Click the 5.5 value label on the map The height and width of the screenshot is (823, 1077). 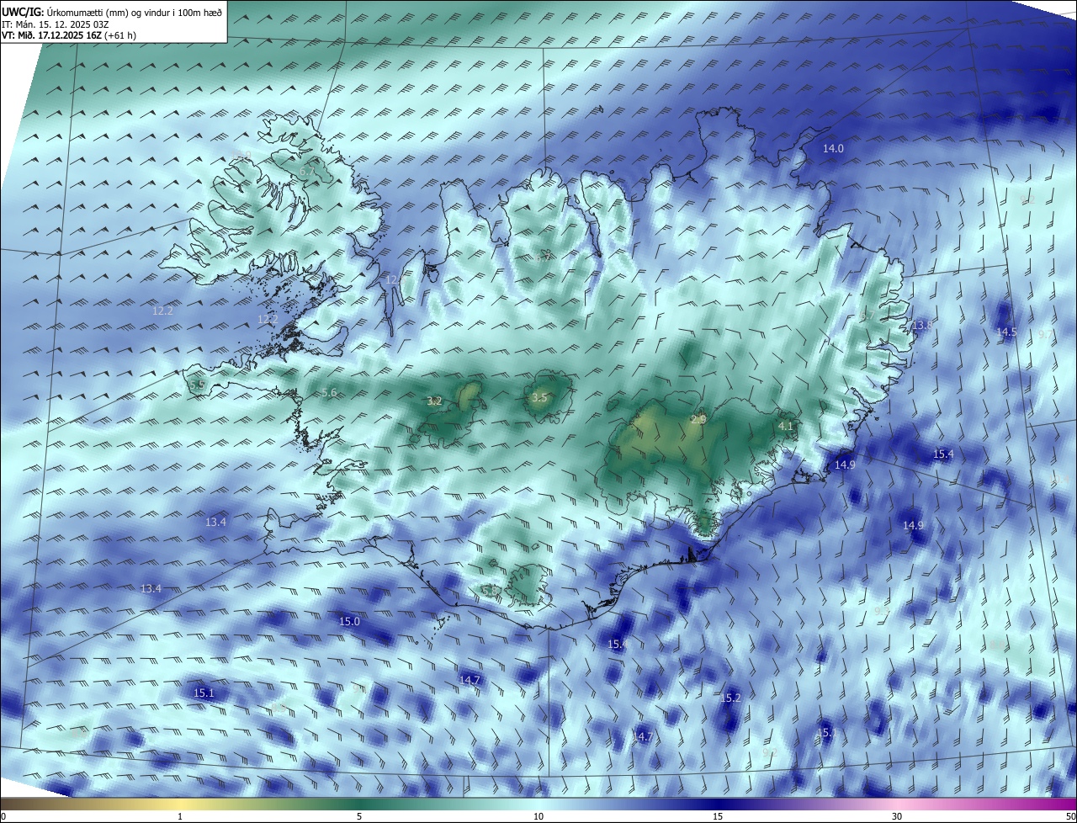[197, 385]
